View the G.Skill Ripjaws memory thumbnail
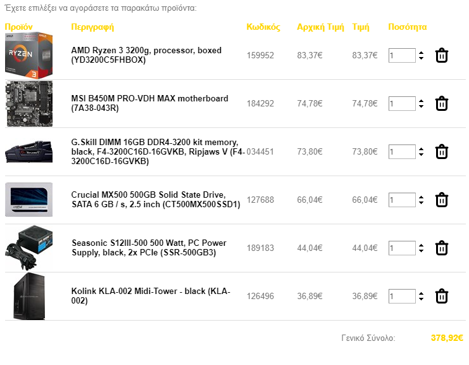This screenshot has width=469, height=365. (28, 152)
